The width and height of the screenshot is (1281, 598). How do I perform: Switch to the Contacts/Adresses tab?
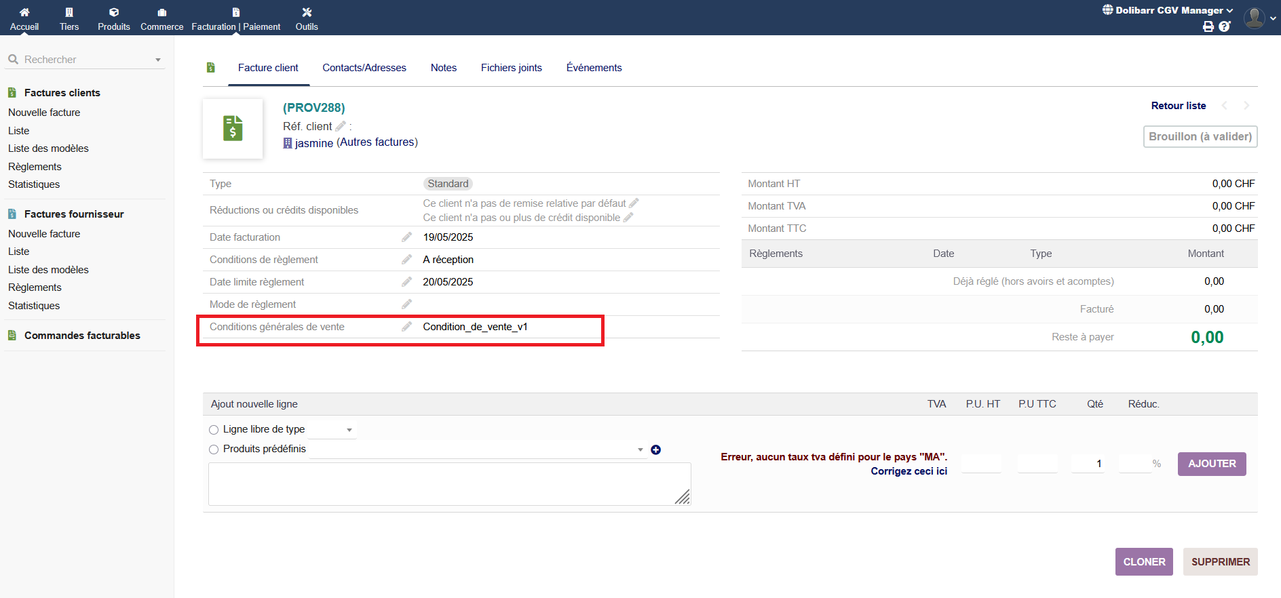[364, 68]
